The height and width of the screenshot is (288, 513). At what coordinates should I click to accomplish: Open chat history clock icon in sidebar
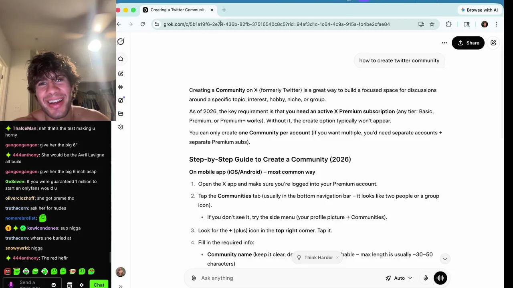[121, 127]
